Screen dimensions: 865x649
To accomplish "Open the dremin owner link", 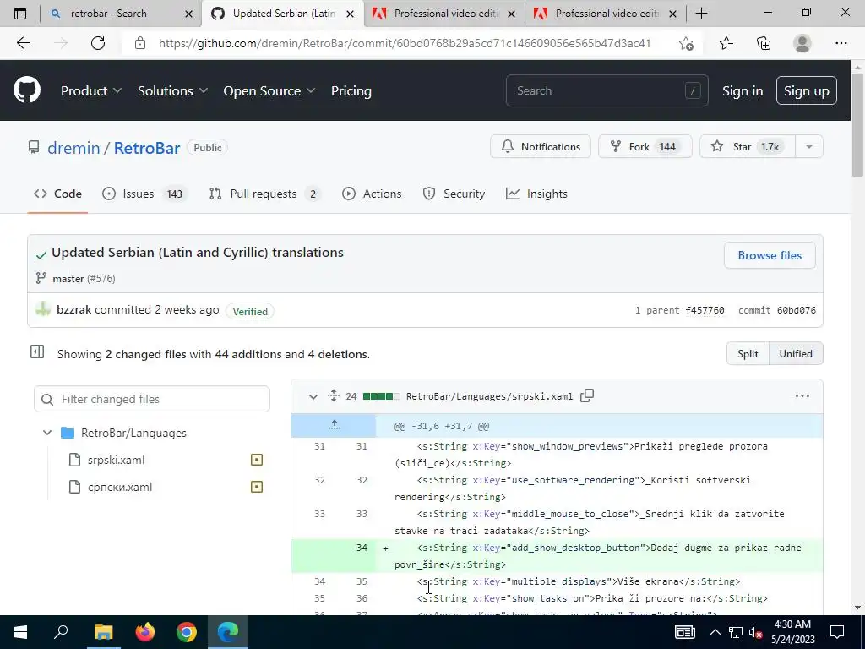I will [73, 148].
